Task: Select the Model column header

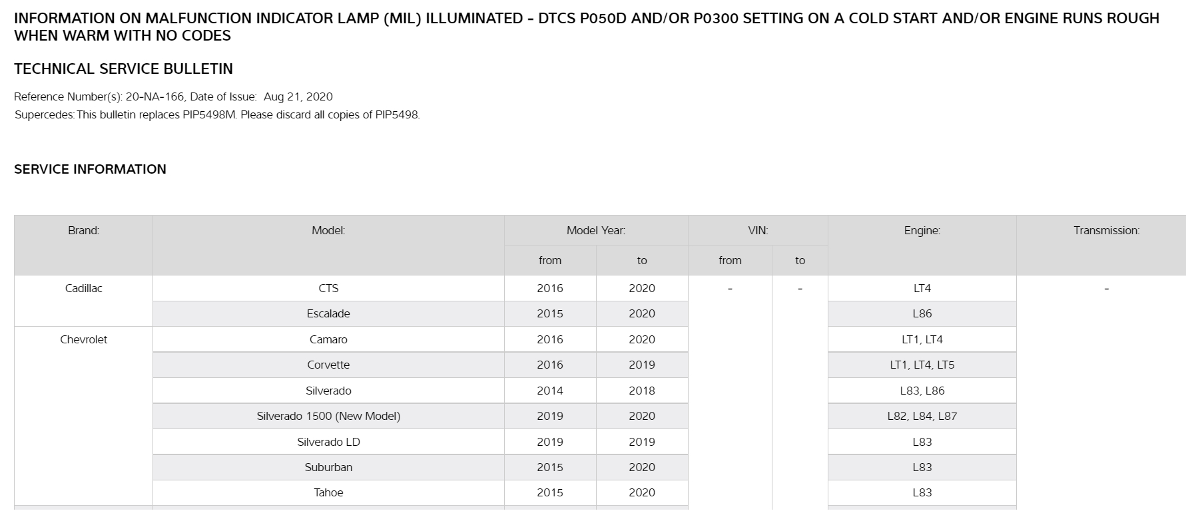Action: pyautogui.click(x=328, y=231)
